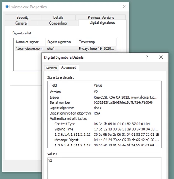Click hex value 30 0c 06 0a 2b
Image resolution: width=174 pixels, height=179 pixels.
pyautogui.click(x=126, y=135)
